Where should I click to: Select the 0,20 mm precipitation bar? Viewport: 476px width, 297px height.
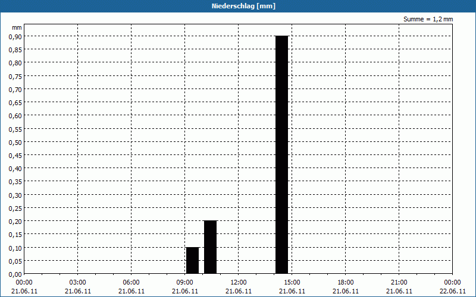(210, 247)
